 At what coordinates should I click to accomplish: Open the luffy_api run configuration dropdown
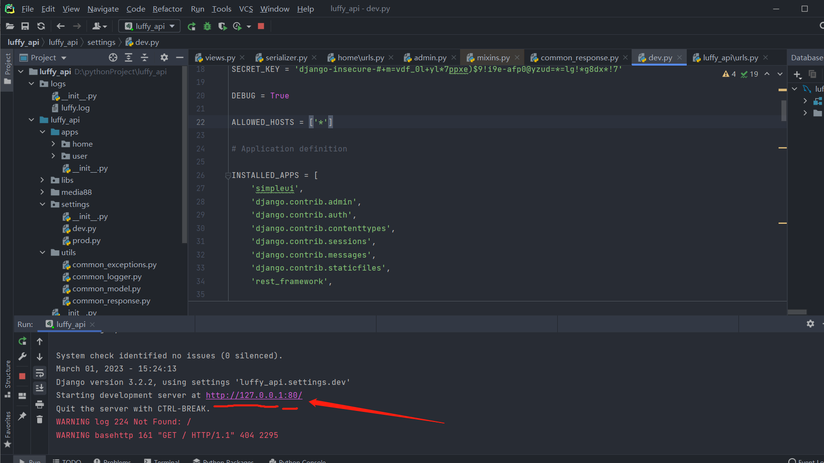pyautogui.click(x=149, y=26)
